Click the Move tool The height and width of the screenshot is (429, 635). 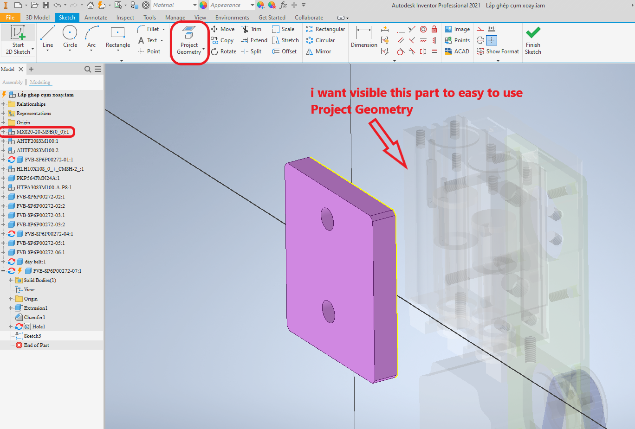coord(223,29)
